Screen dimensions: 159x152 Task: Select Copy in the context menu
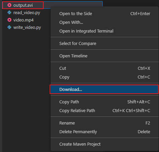[x=105, y=77]
